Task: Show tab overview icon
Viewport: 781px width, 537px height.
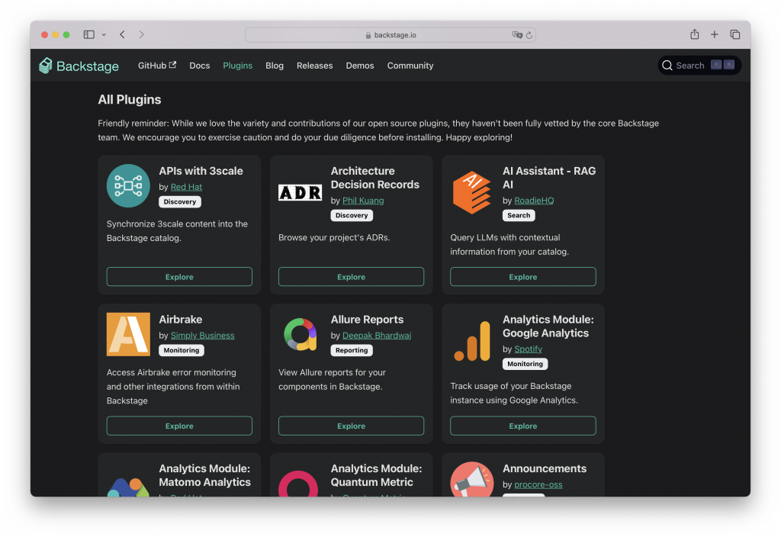Action: pyautogui.click(x=734, y=34)
